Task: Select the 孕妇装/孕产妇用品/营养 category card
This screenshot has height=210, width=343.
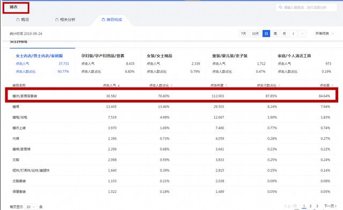Action: (108, 64)
